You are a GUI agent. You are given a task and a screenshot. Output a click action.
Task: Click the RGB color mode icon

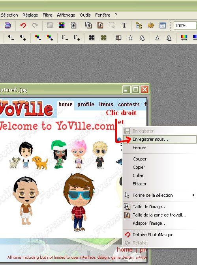pos(62,25)
